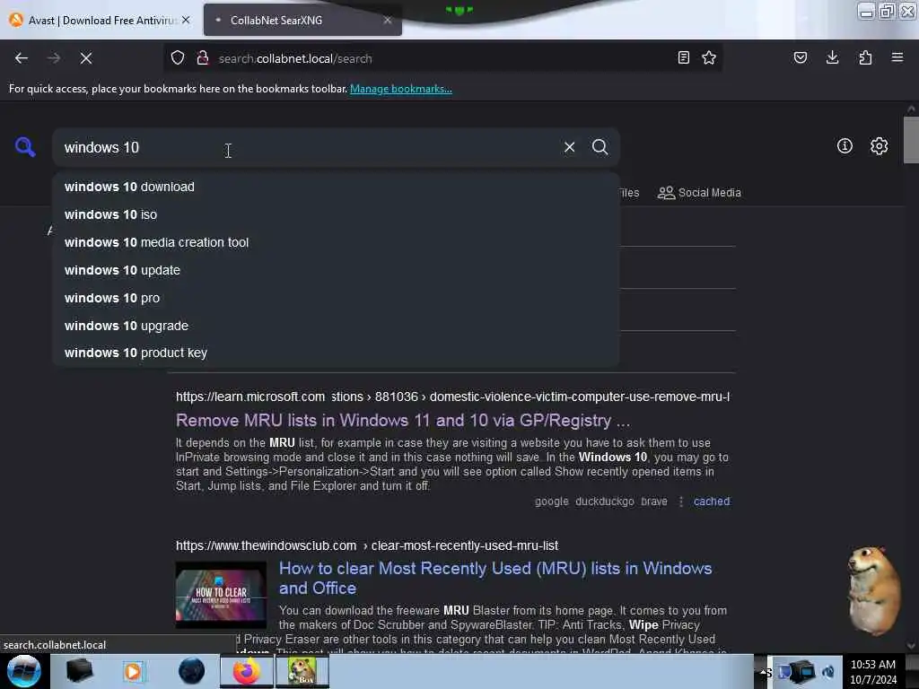Click the thewindowsclub.com result URL

click(367, 545)
